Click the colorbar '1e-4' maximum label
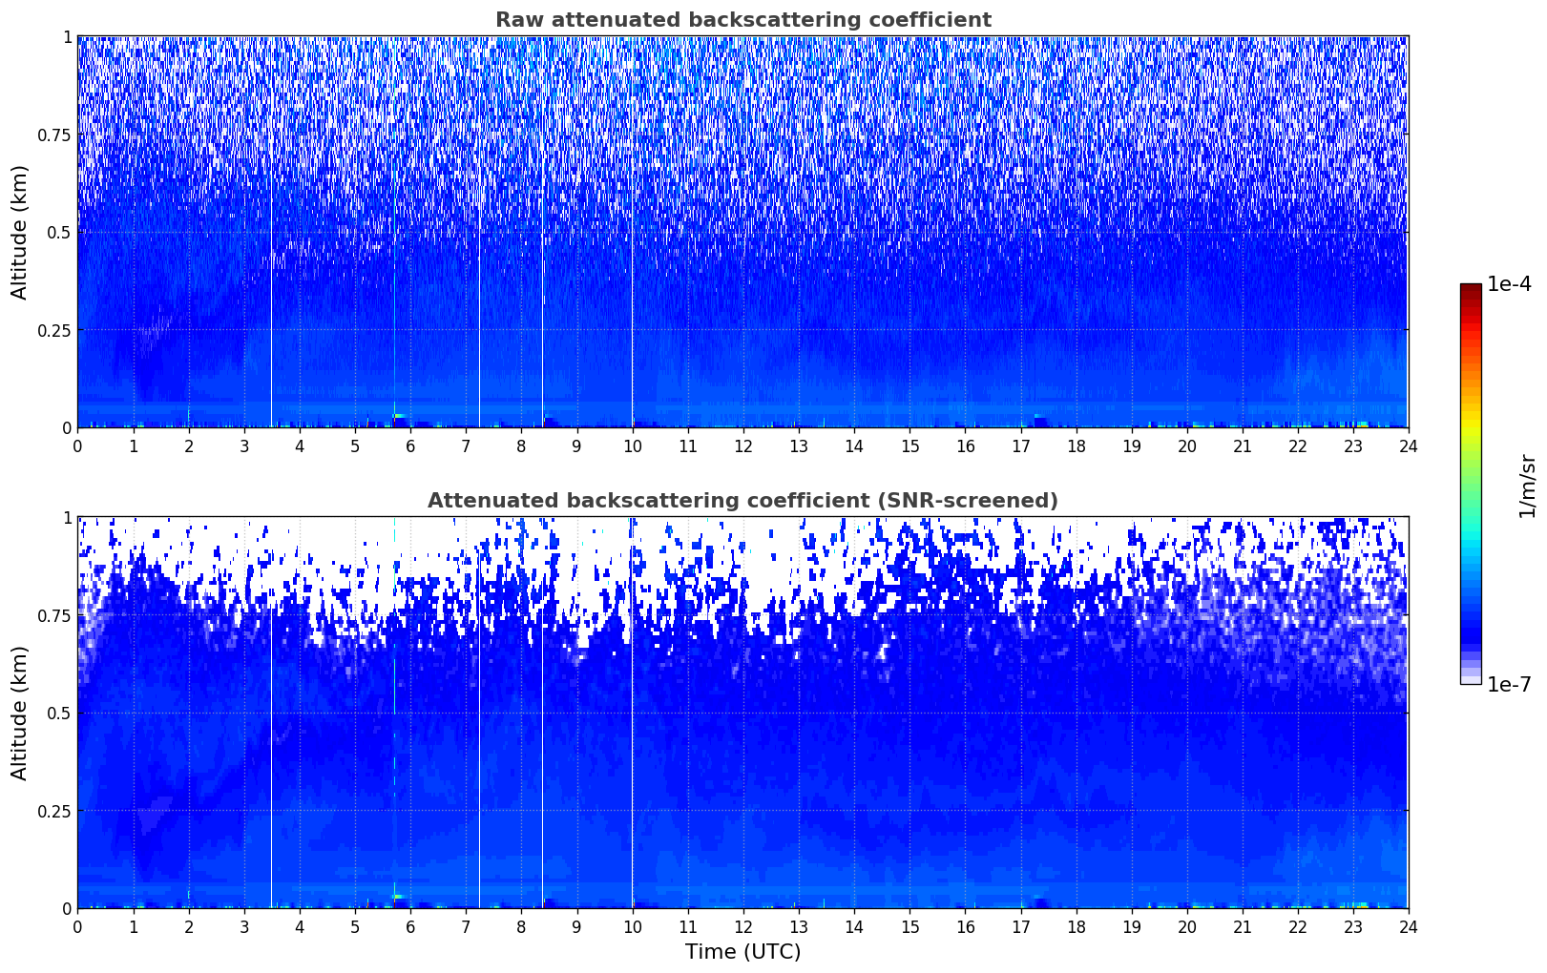This screenshot has width=1547, height=973. 1509,284
